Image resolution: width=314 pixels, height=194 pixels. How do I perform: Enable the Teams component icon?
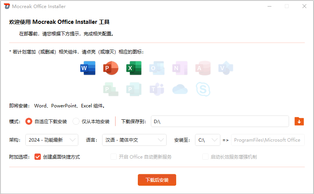click(x=157, y=89)
